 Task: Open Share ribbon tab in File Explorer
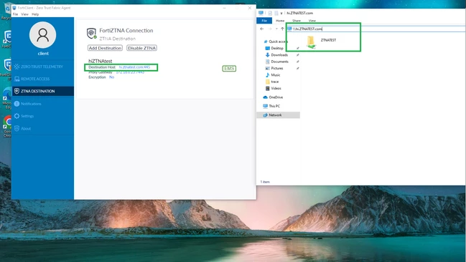[297, 21]
